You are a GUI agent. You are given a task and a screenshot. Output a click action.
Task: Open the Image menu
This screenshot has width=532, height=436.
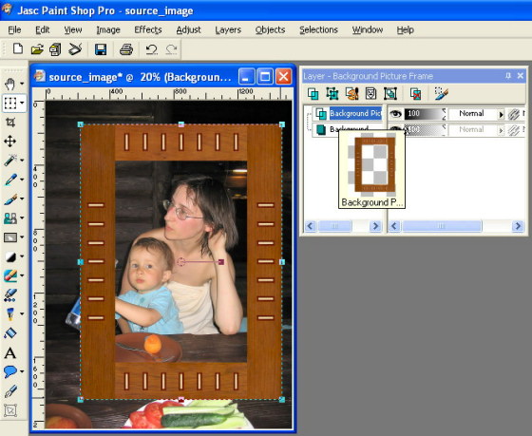[108, 29]
